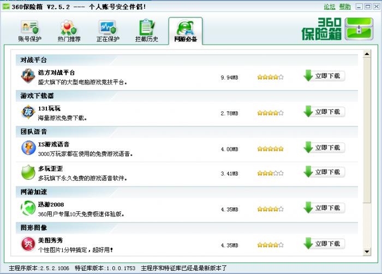View the 拦截历史 tab

tap(147, 32)
